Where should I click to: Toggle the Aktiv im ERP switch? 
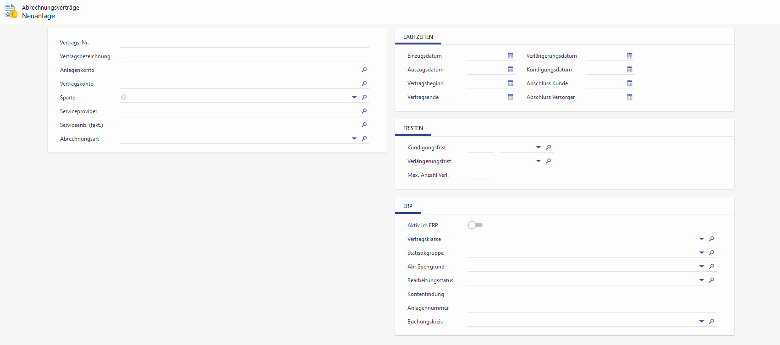[x=475, y=225]
